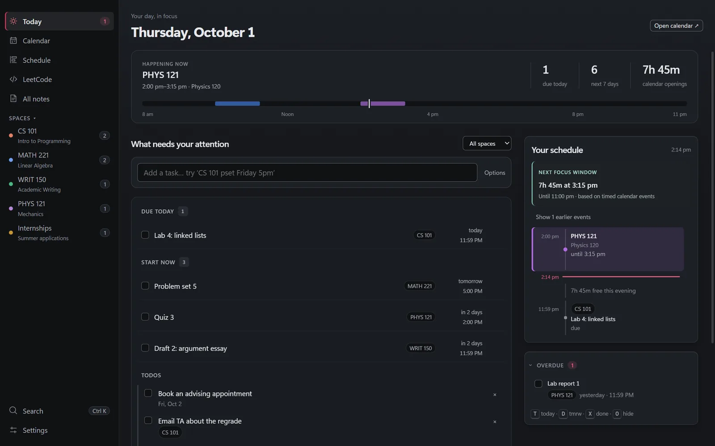Image resolution: width=715 pixels, height=446 pixels.
Task: Click the blue event bar on timeline
Action: (237, 103)
